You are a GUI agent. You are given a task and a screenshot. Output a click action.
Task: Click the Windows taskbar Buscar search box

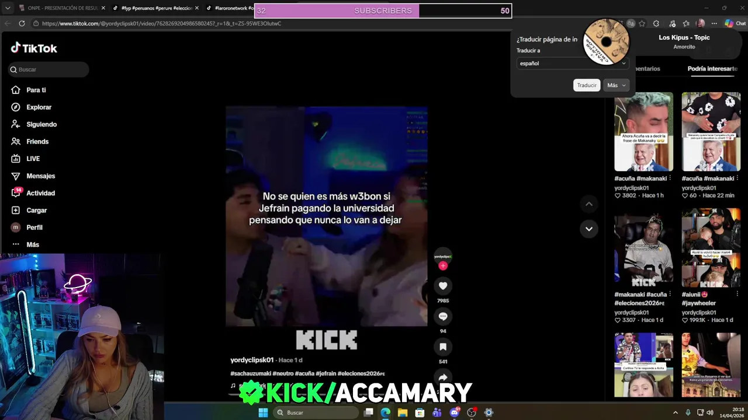pyautogui.click(x=316, y=412)
